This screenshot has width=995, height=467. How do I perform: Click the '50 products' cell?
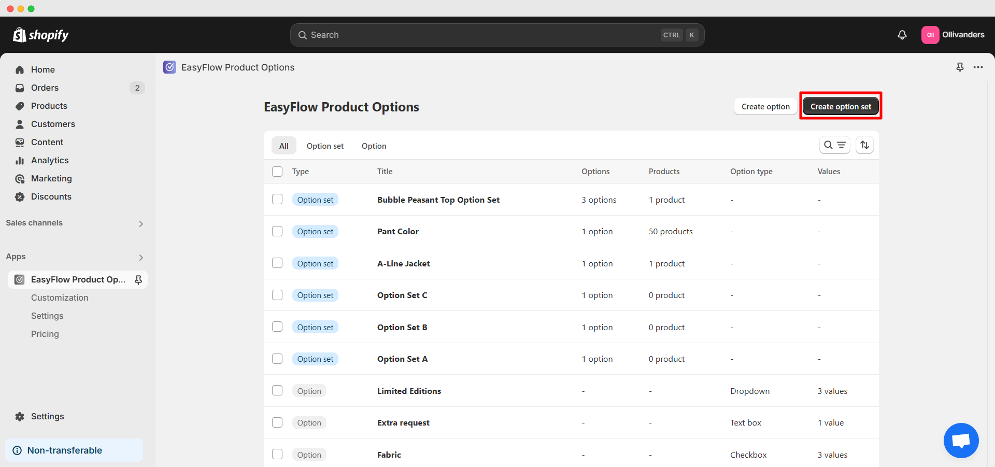(671, 231)
